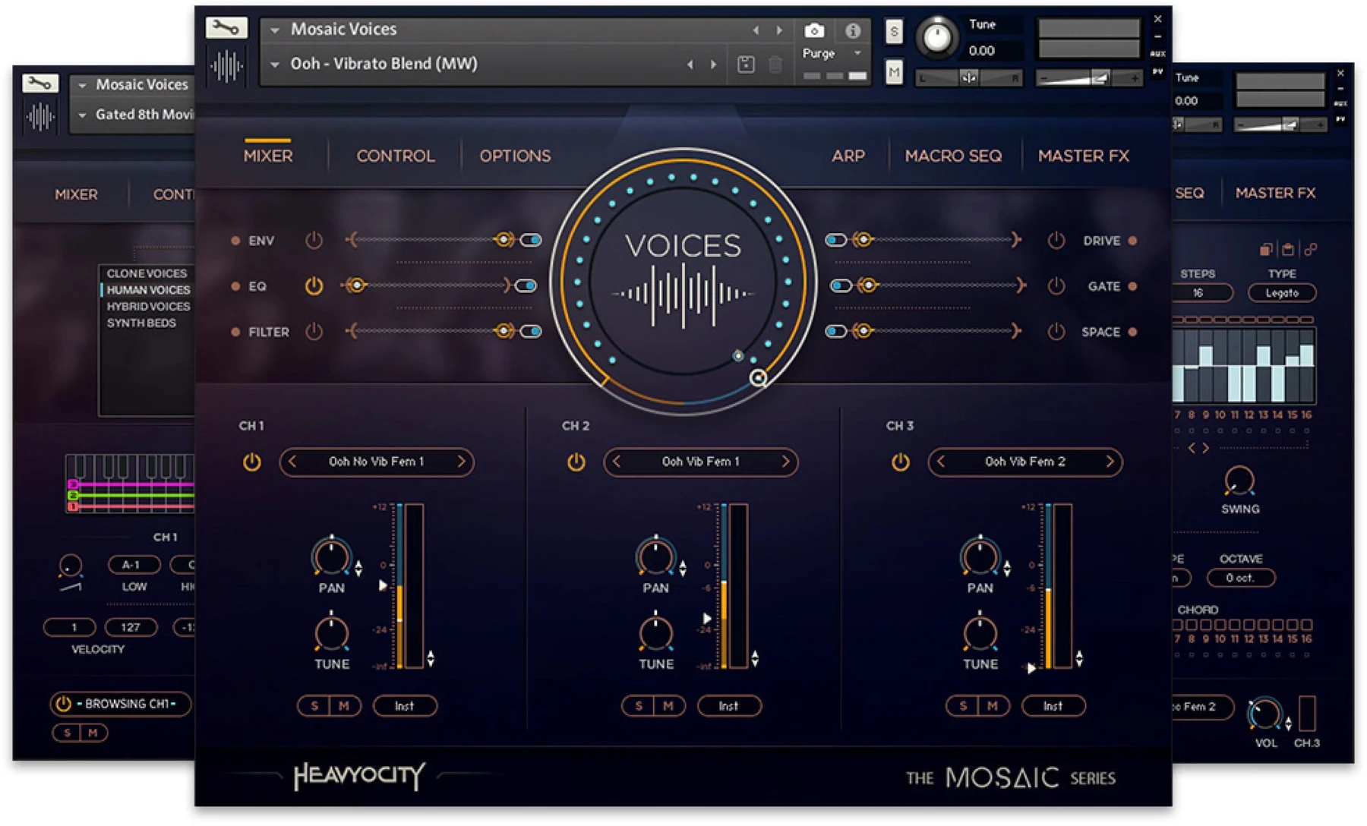Select previous snapshot beside Ooh - Vibrato Blend

(x=690, y=65)
